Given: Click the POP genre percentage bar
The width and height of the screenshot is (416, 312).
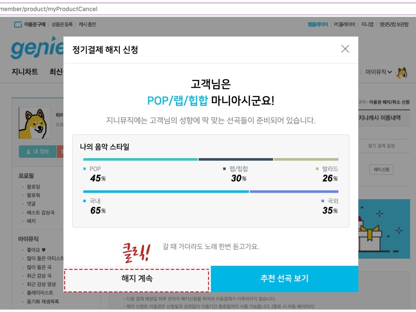Looking at the screenshot, I should [140, 159].
